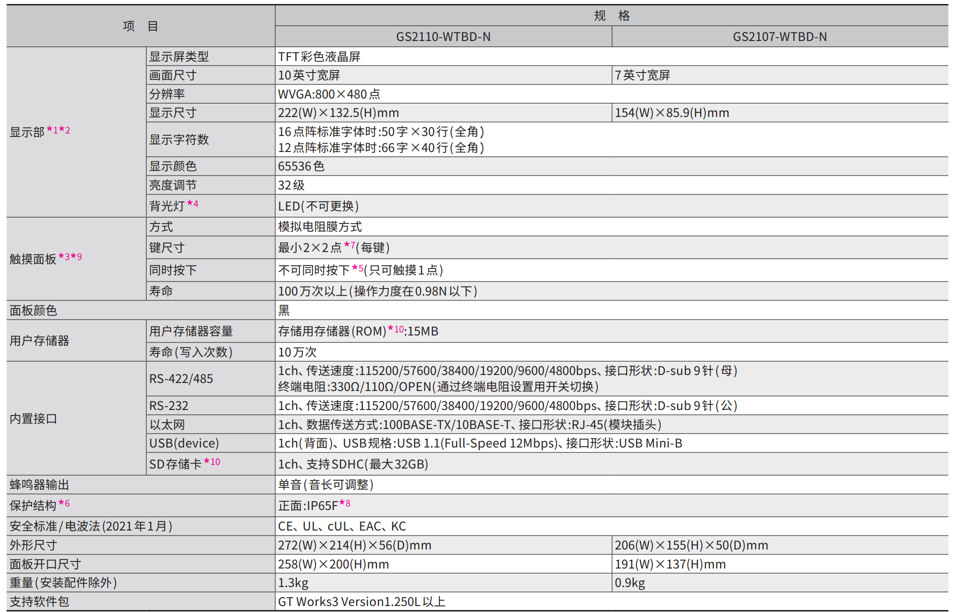The height and width of the screenshot is (612, 960).
Task: Select the 16点阵标准字体时 line
Action: 381,131
